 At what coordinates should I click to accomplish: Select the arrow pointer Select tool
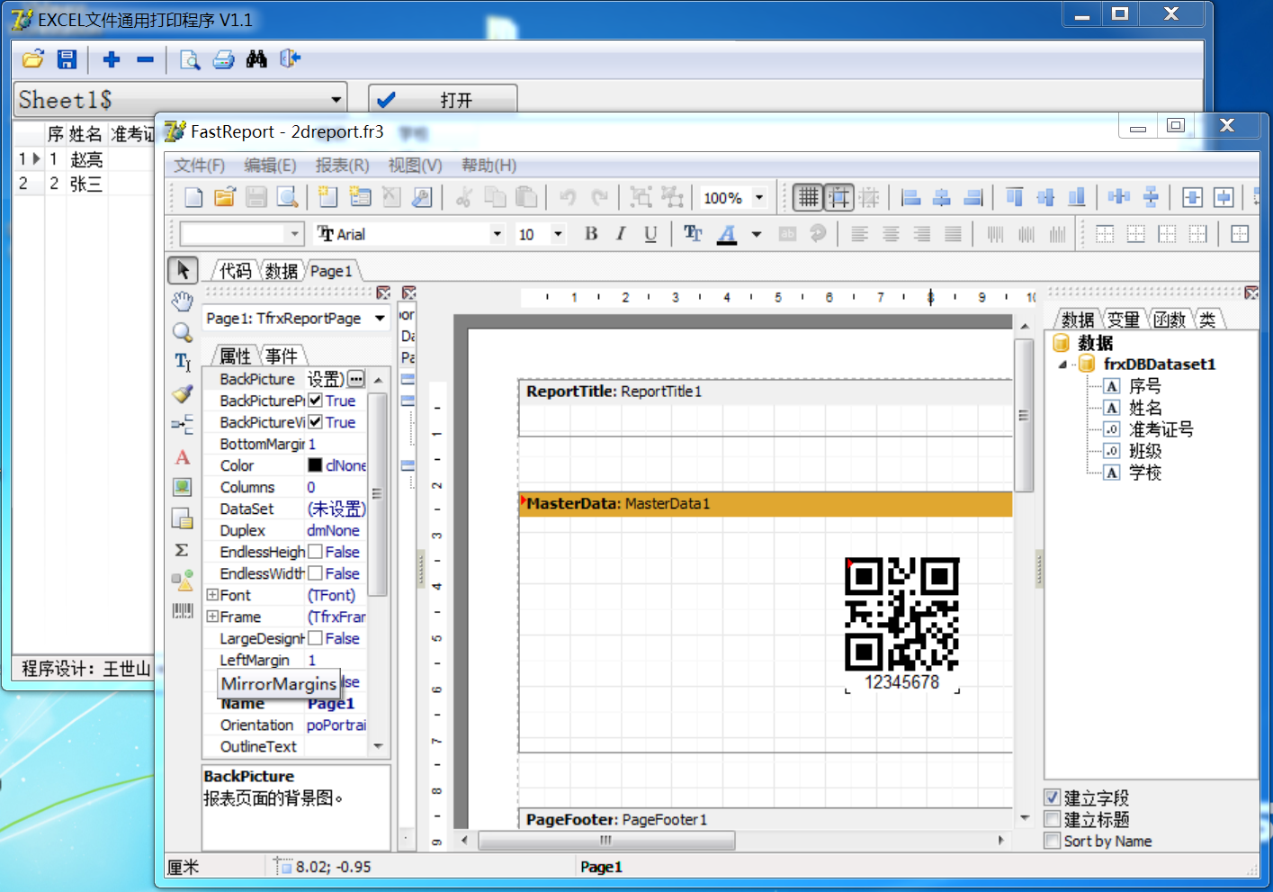[183, 270]
